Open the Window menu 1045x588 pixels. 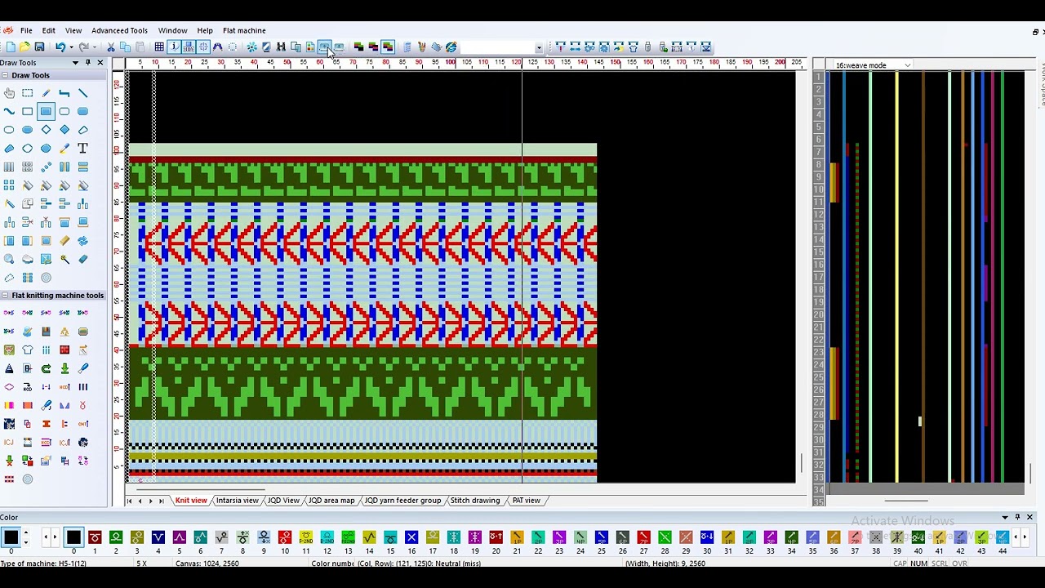pos(172,30)
